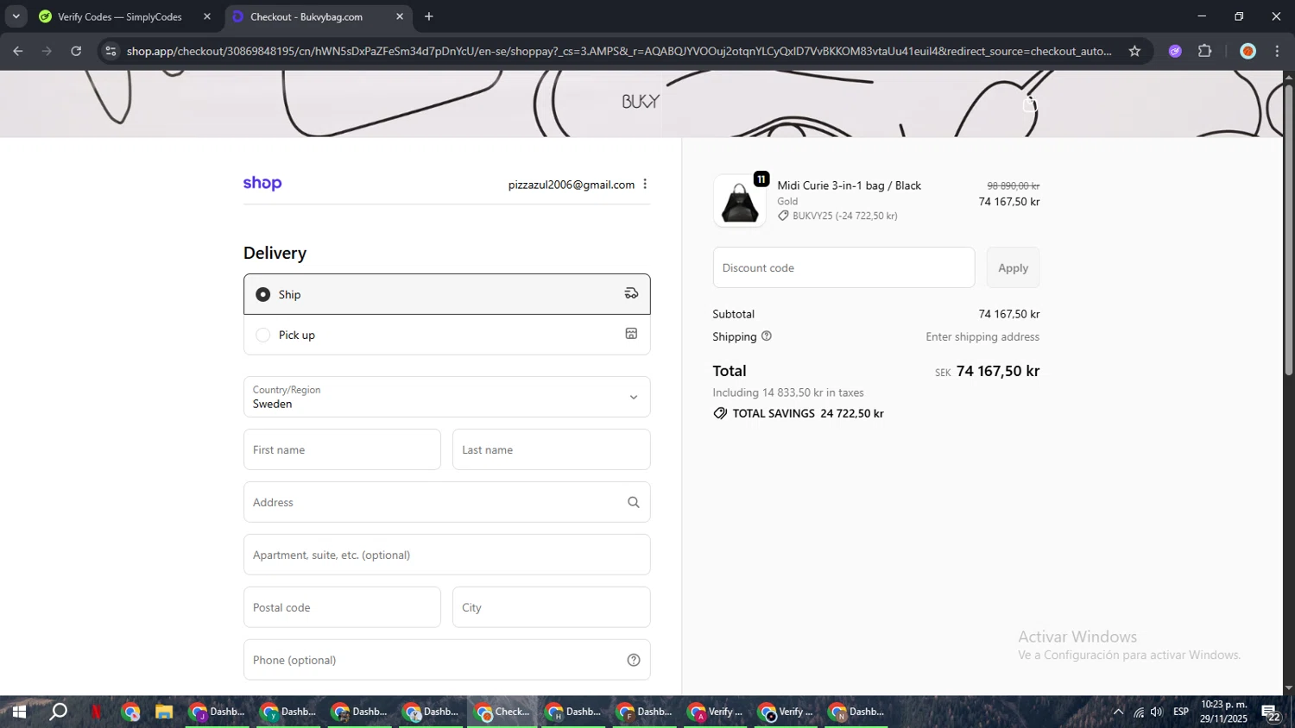The image size is (1295, 728).
Task: Open Chrome profile avatar
Action: coord(1248,51)
